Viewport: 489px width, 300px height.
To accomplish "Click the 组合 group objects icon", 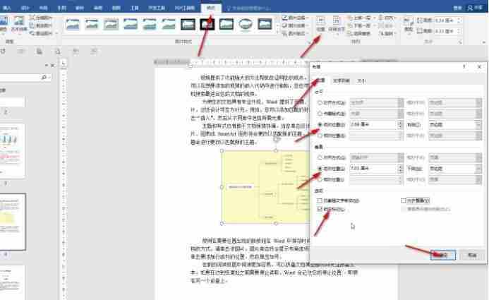I will point(382,25).
